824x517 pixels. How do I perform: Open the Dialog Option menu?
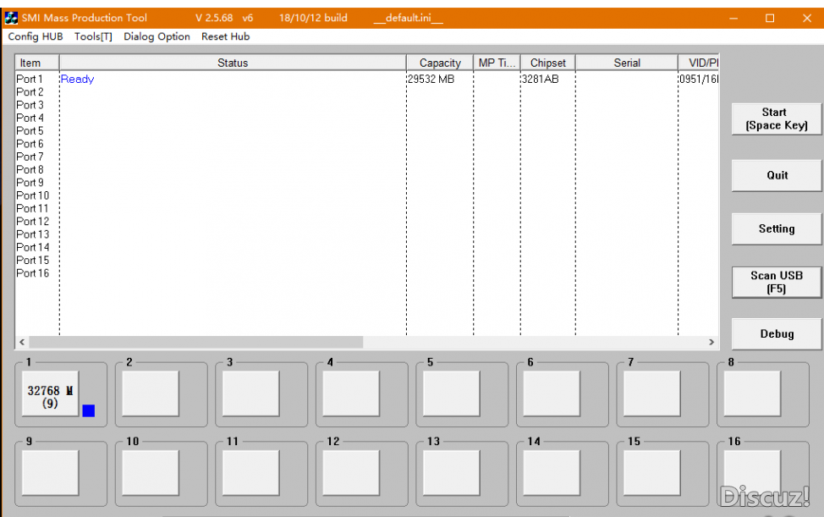tap(157, 36)
